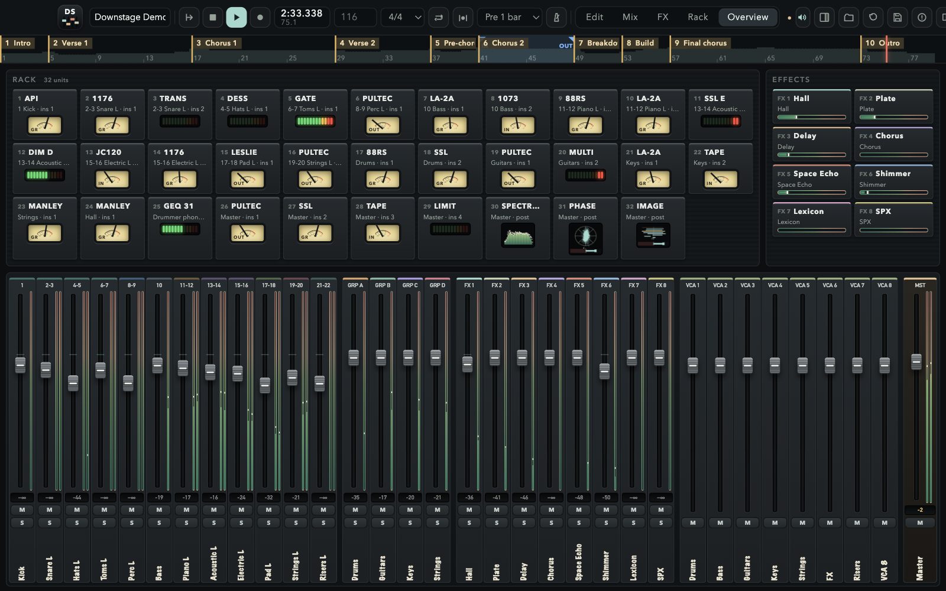Switch to the Edit tab

point(594,17)
